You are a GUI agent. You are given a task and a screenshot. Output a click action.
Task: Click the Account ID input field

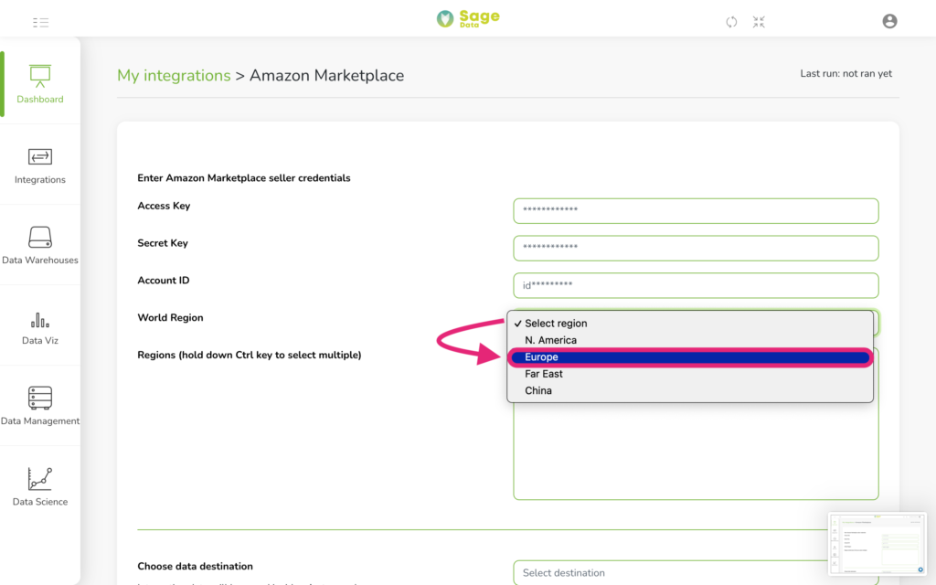pos(696,285)
